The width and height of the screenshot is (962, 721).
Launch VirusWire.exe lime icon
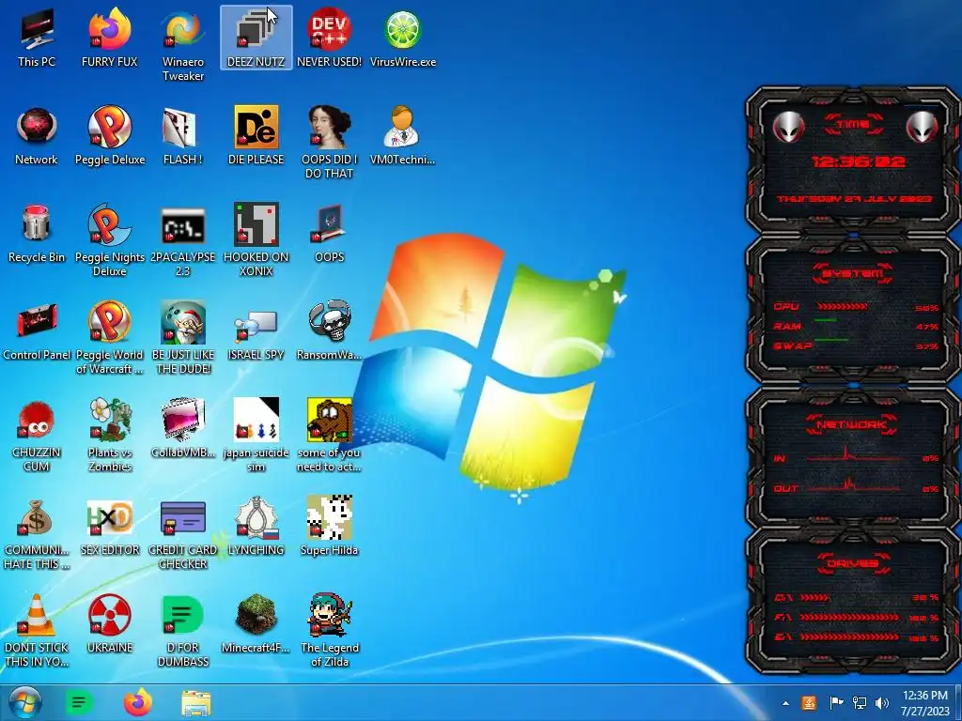(403, 38)
